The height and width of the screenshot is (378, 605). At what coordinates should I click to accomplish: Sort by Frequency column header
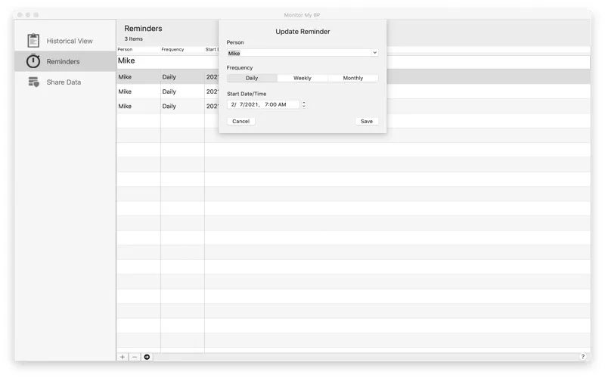pos(172,49)
